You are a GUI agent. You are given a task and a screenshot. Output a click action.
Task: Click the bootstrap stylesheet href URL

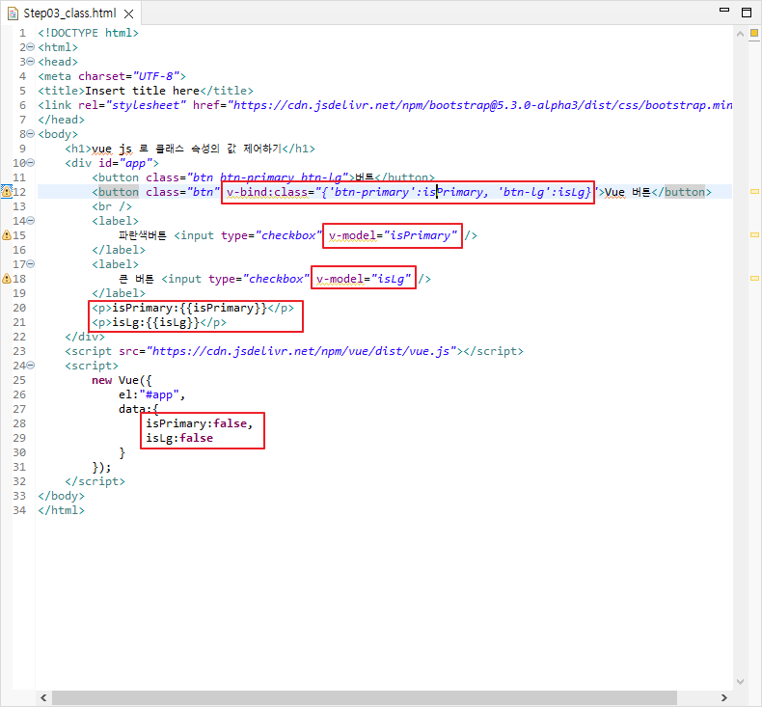coord(481,105)
